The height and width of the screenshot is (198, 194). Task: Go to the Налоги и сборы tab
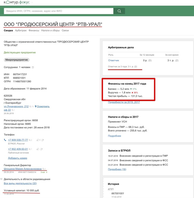[x=50, y=31]
